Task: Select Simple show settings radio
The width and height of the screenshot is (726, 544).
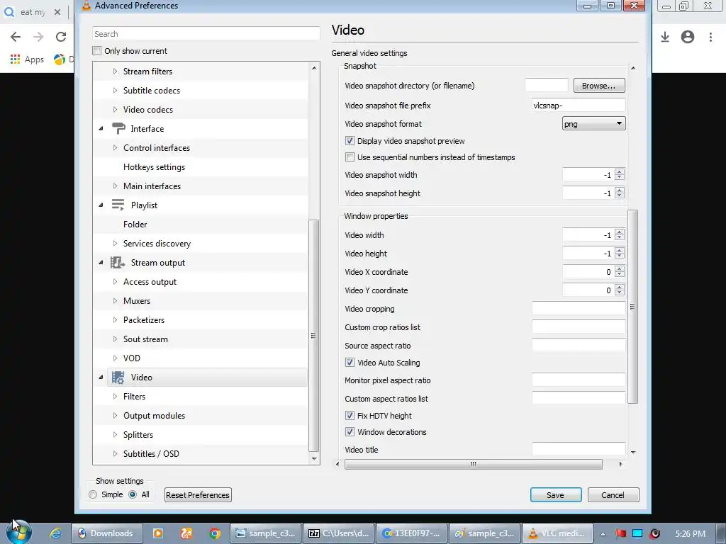Action: point(93,494)
